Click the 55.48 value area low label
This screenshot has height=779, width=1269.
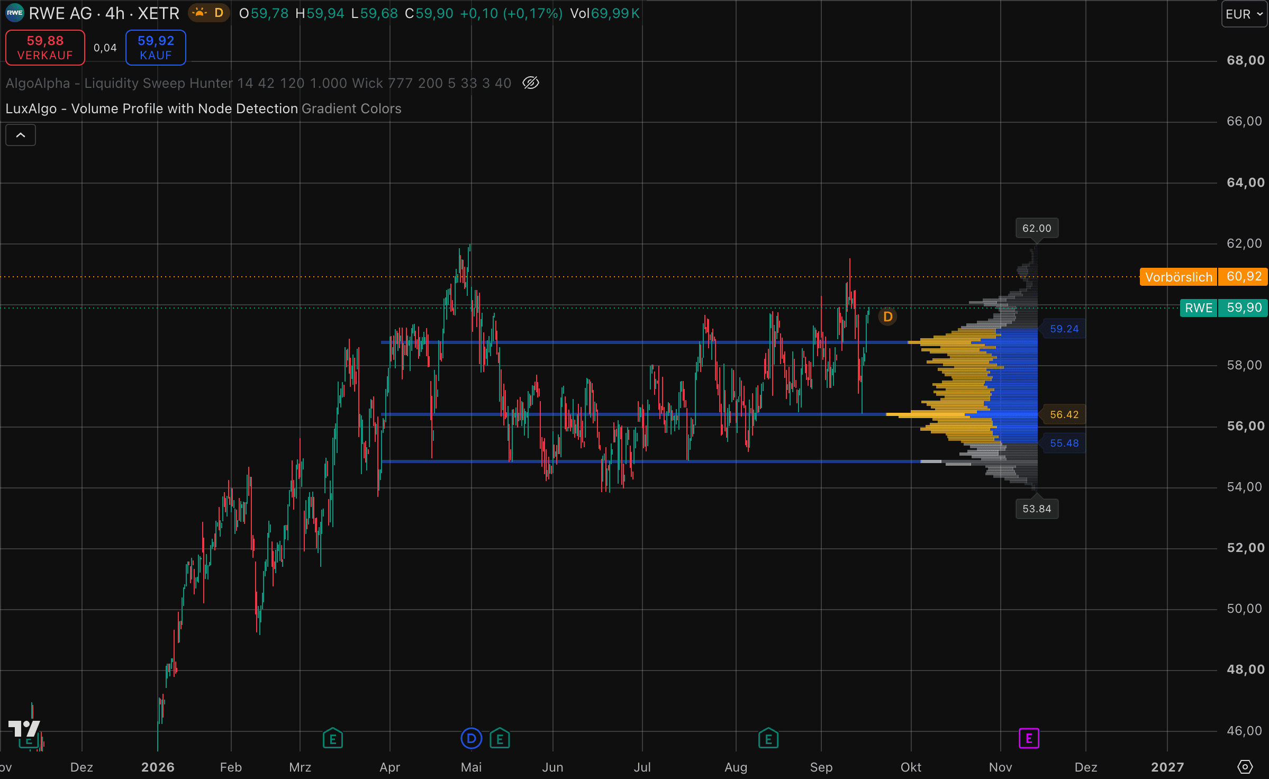tap(1064, 443)
